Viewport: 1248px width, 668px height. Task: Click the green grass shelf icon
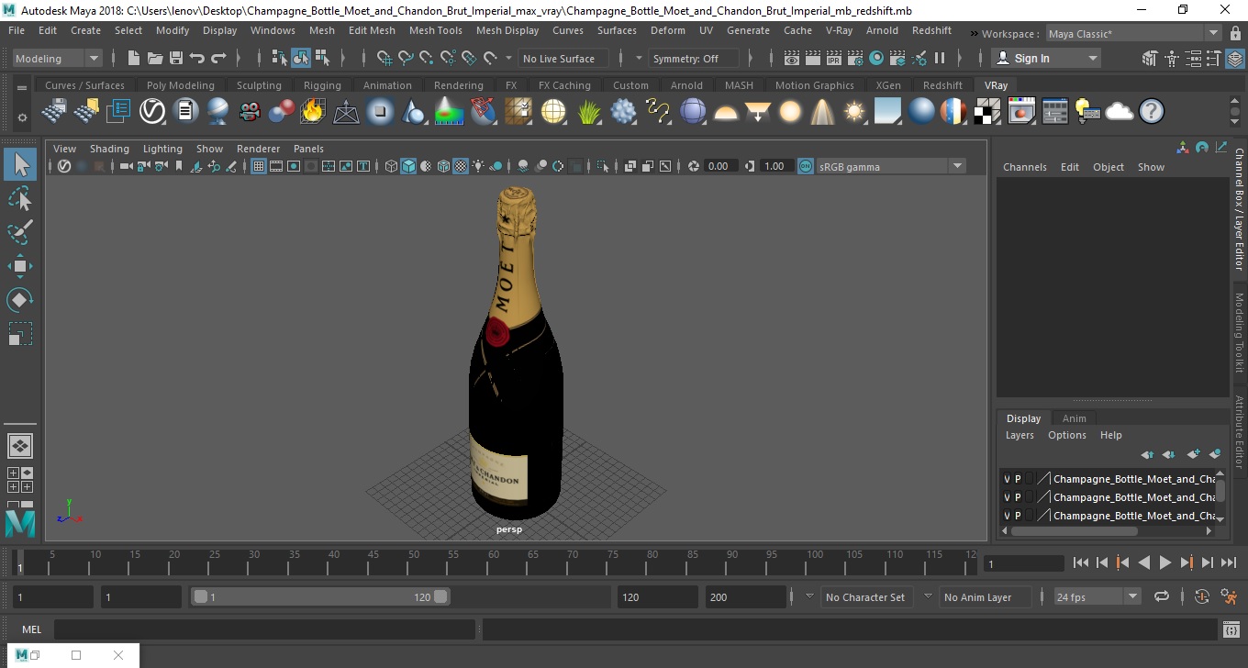click(589, 112)
